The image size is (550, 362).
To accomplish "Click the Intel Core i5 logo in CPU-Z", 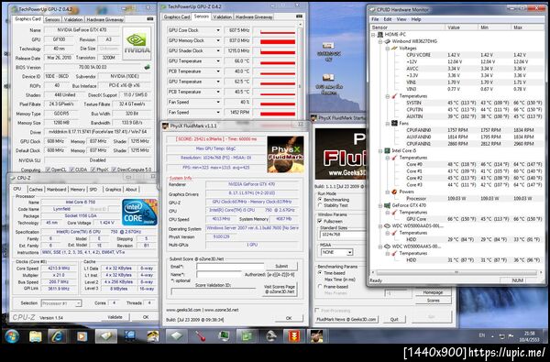I will (x=139, y=212).
